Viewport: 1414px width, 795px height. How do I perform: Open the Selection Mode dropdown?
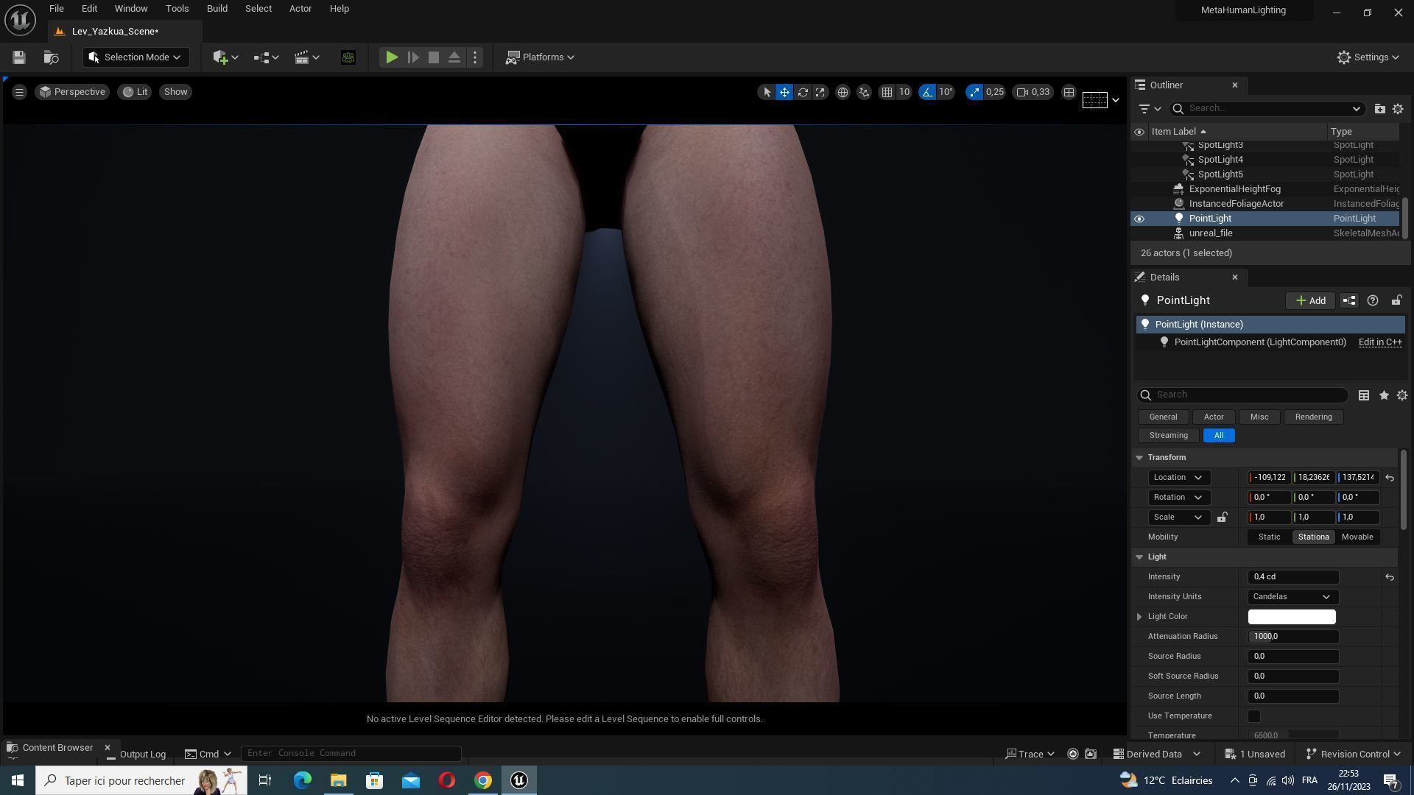[136, 57]
